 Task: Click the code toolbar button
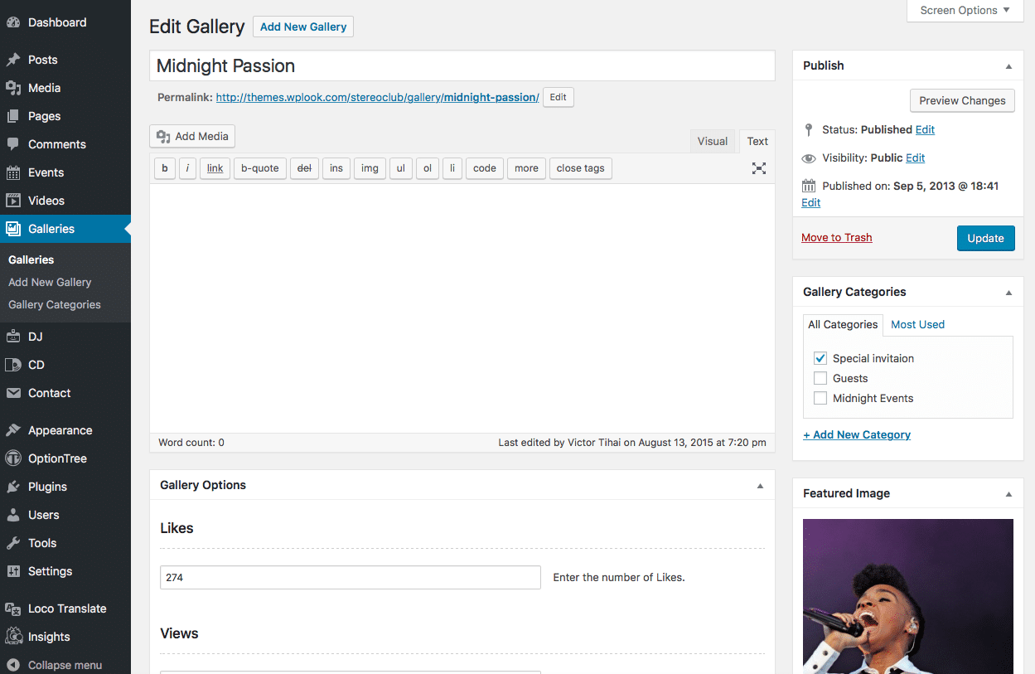[485, 168]
